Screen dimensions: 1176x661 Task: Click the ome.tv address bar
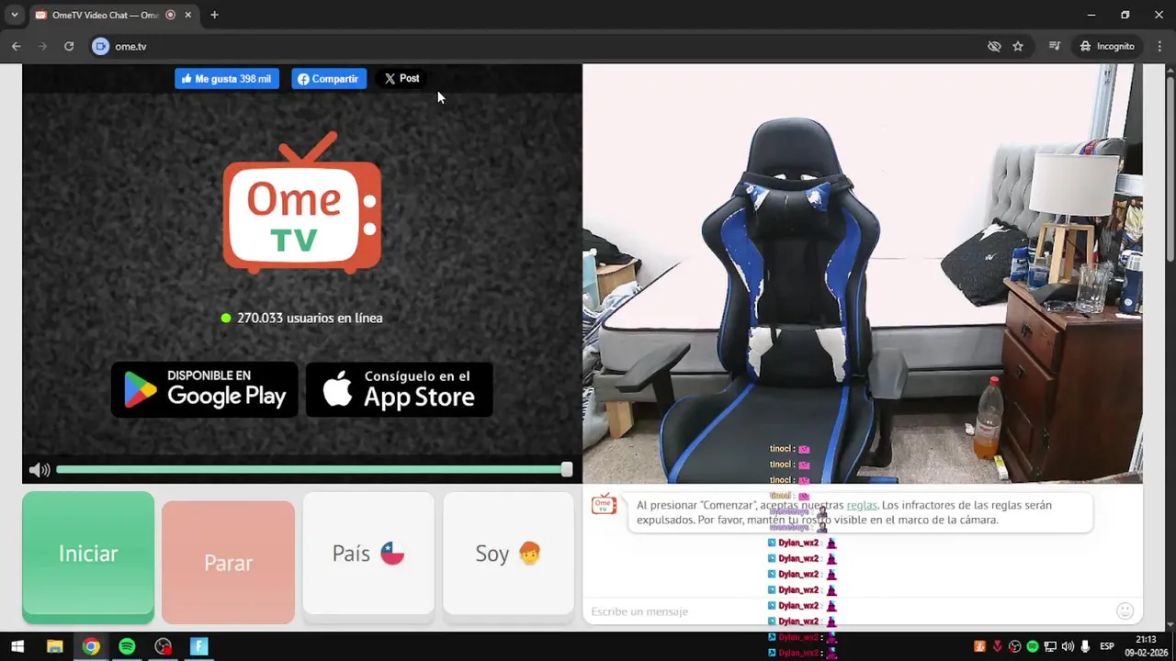[542, 46]
